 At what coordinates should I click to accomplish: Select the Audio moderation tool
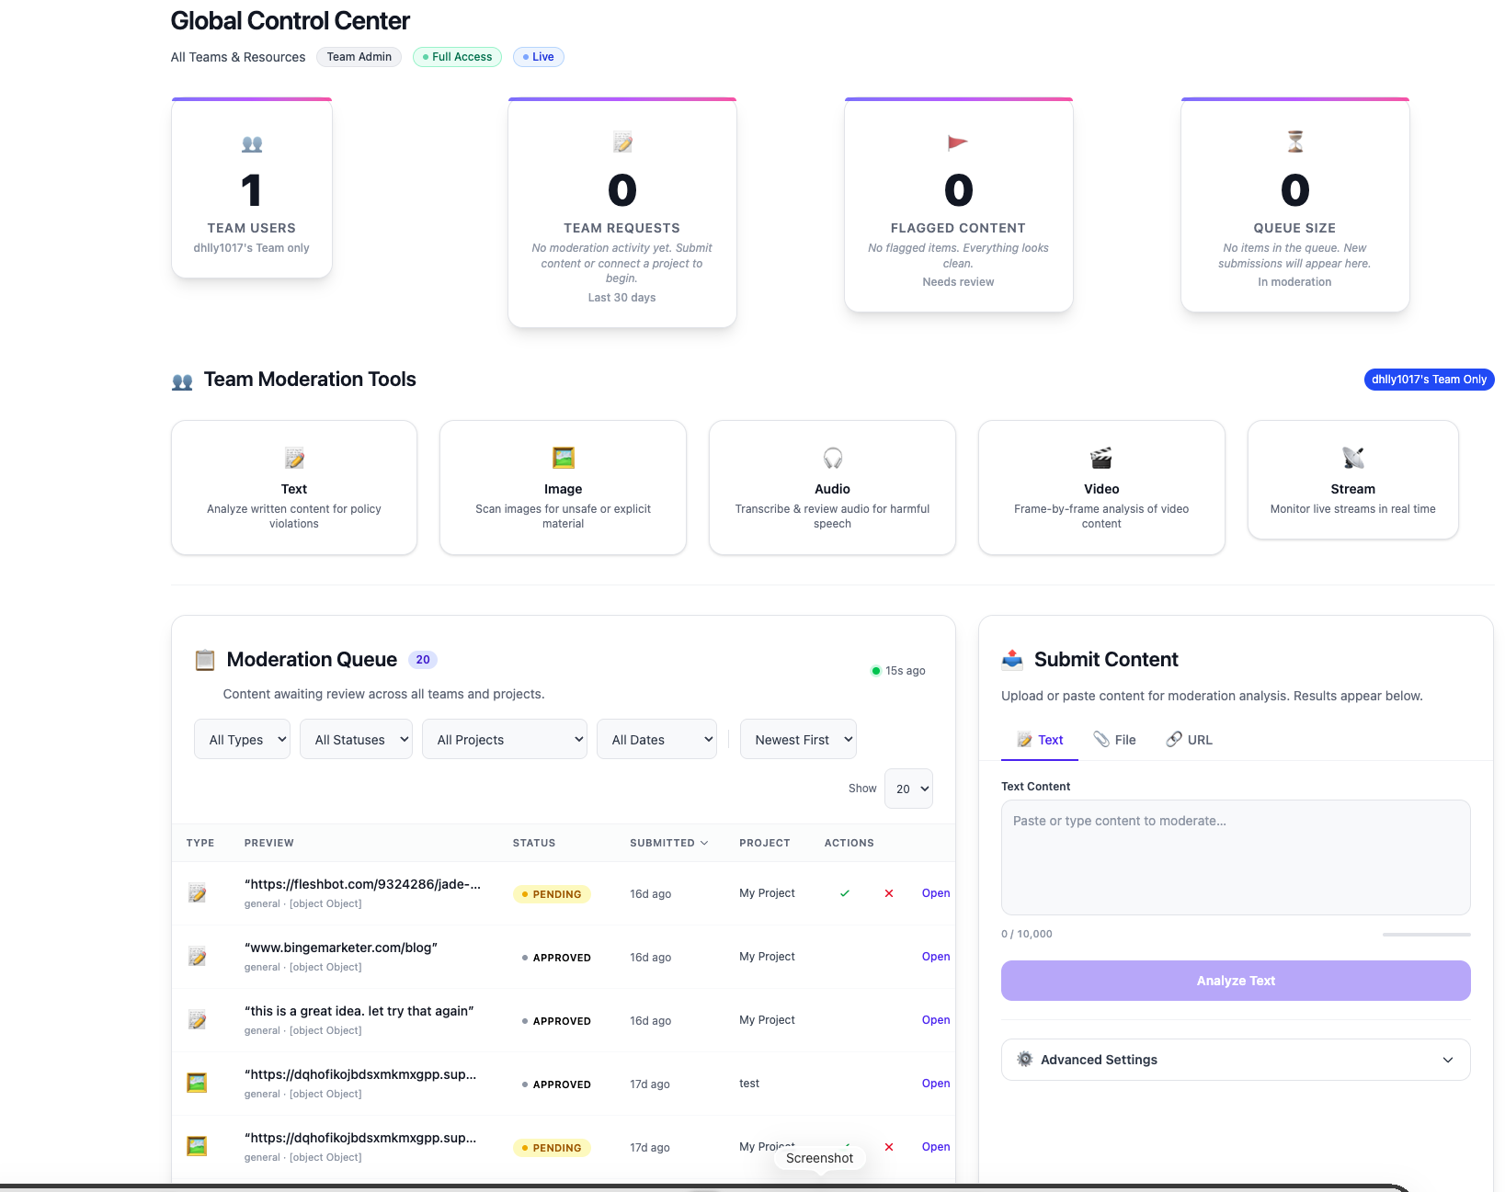click(832, 487)
